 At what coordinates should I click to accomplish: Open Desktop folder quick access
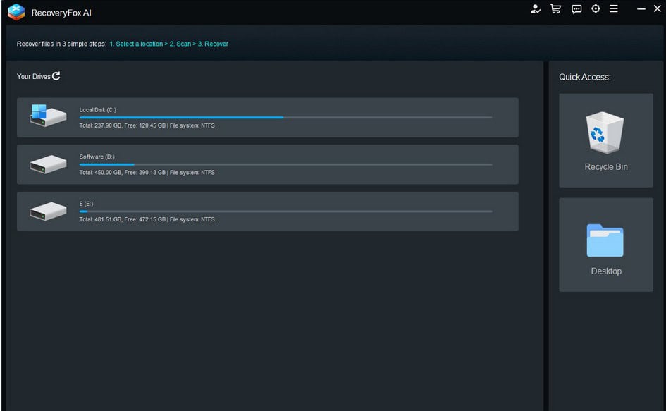pos(605,245)
